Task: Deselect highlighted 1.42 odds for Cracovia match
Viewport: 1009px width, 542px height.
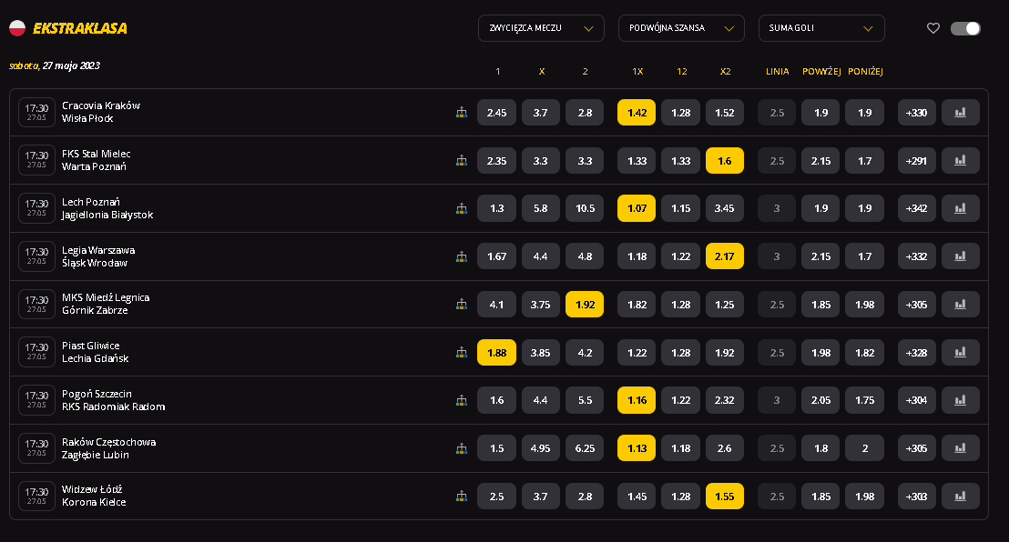Action: [637, 113]
